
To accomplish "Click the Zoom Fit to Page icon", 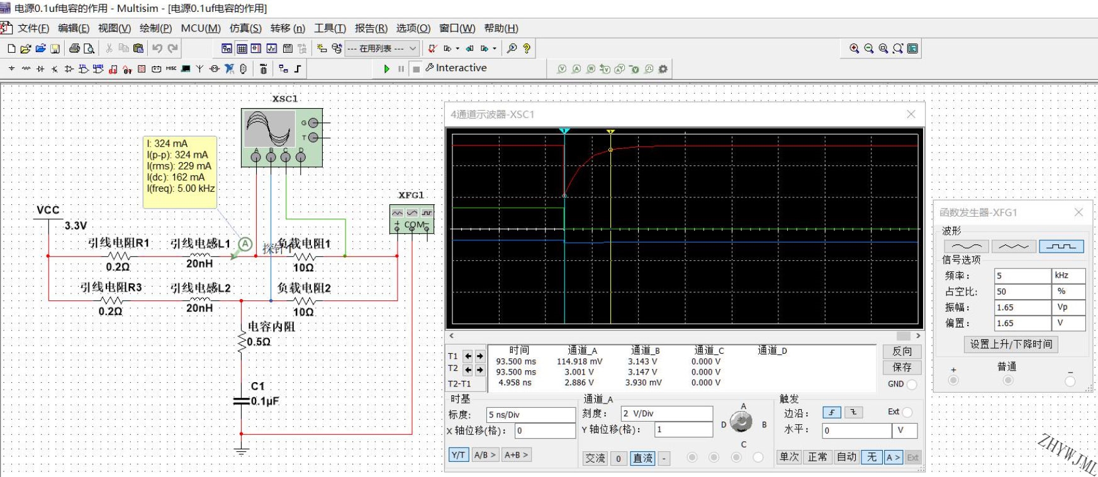I will tap(898, 48).
